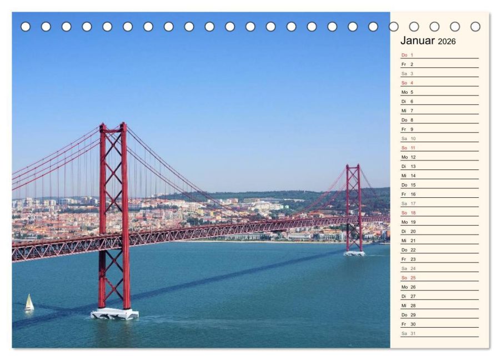Select the Do 1 date line

point(440,55)
